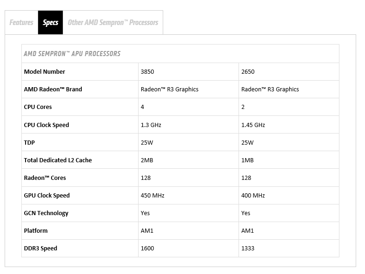365x274 pixels.
Task: Switch to Other AMD Sempron Processors tab
Action: pos(113,22)
